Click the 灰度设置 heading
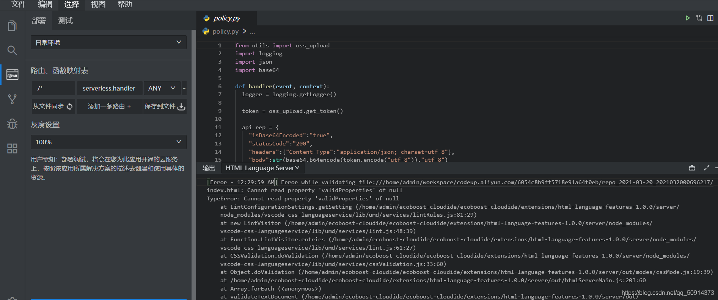 (x=45, y=125)
